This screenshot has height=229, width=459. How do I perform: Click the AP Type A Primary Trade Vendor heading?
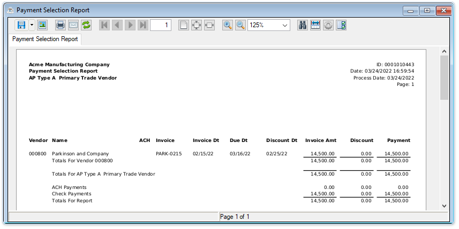(x=73, y=78)
